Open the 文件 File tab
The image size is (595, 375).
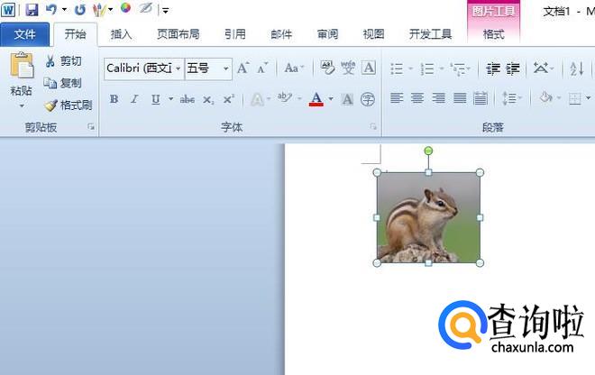tap(24, 34)
